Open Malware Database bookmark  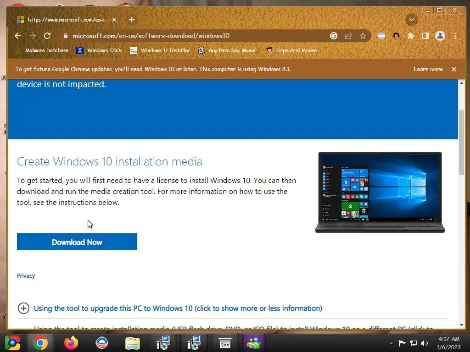pyautogui.click(x=42, y=50)
